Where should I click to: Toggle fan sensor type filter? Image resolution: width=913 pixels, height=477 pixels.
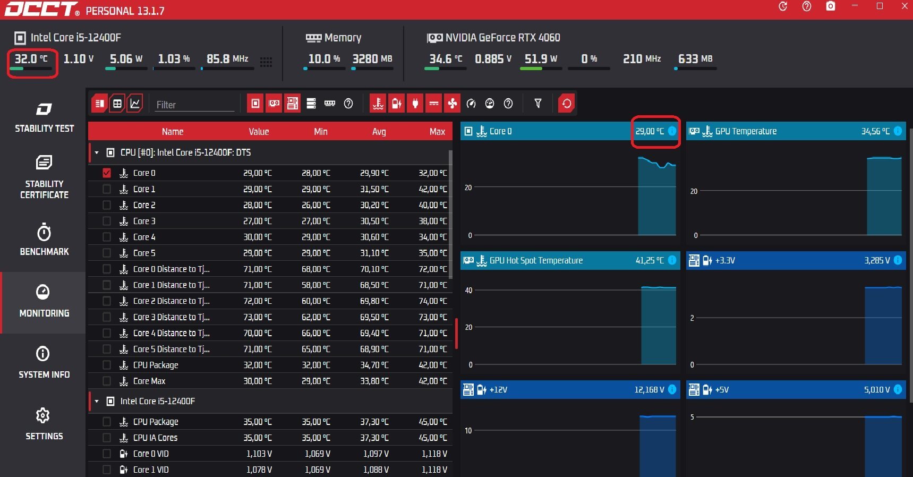point(452,104)
